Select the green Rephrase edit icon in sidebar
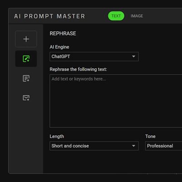This screenshot has width=182, height=182. click(x=26, y=59)
